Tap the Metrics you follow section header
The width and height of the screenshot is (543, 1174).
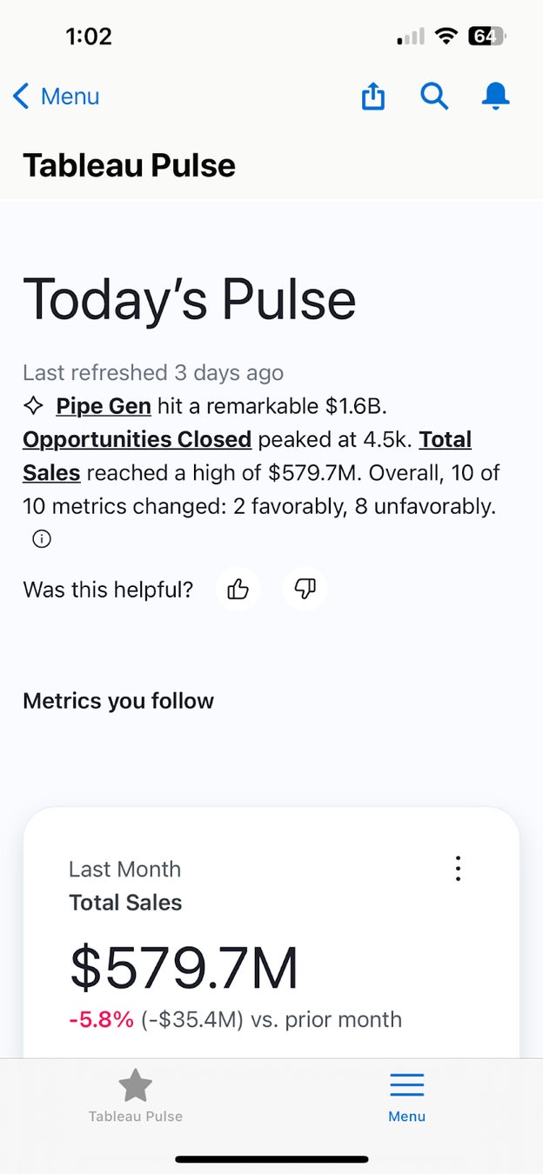point(118,701)
